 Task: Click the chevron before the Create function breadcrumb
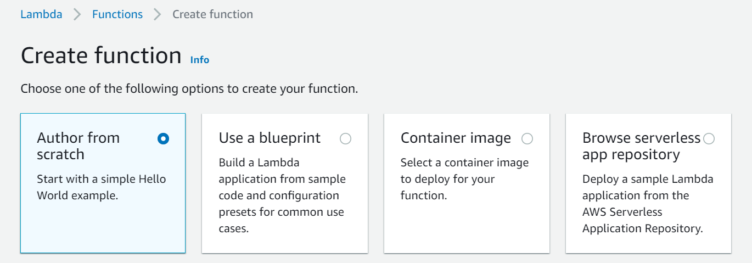click(158, 15)
